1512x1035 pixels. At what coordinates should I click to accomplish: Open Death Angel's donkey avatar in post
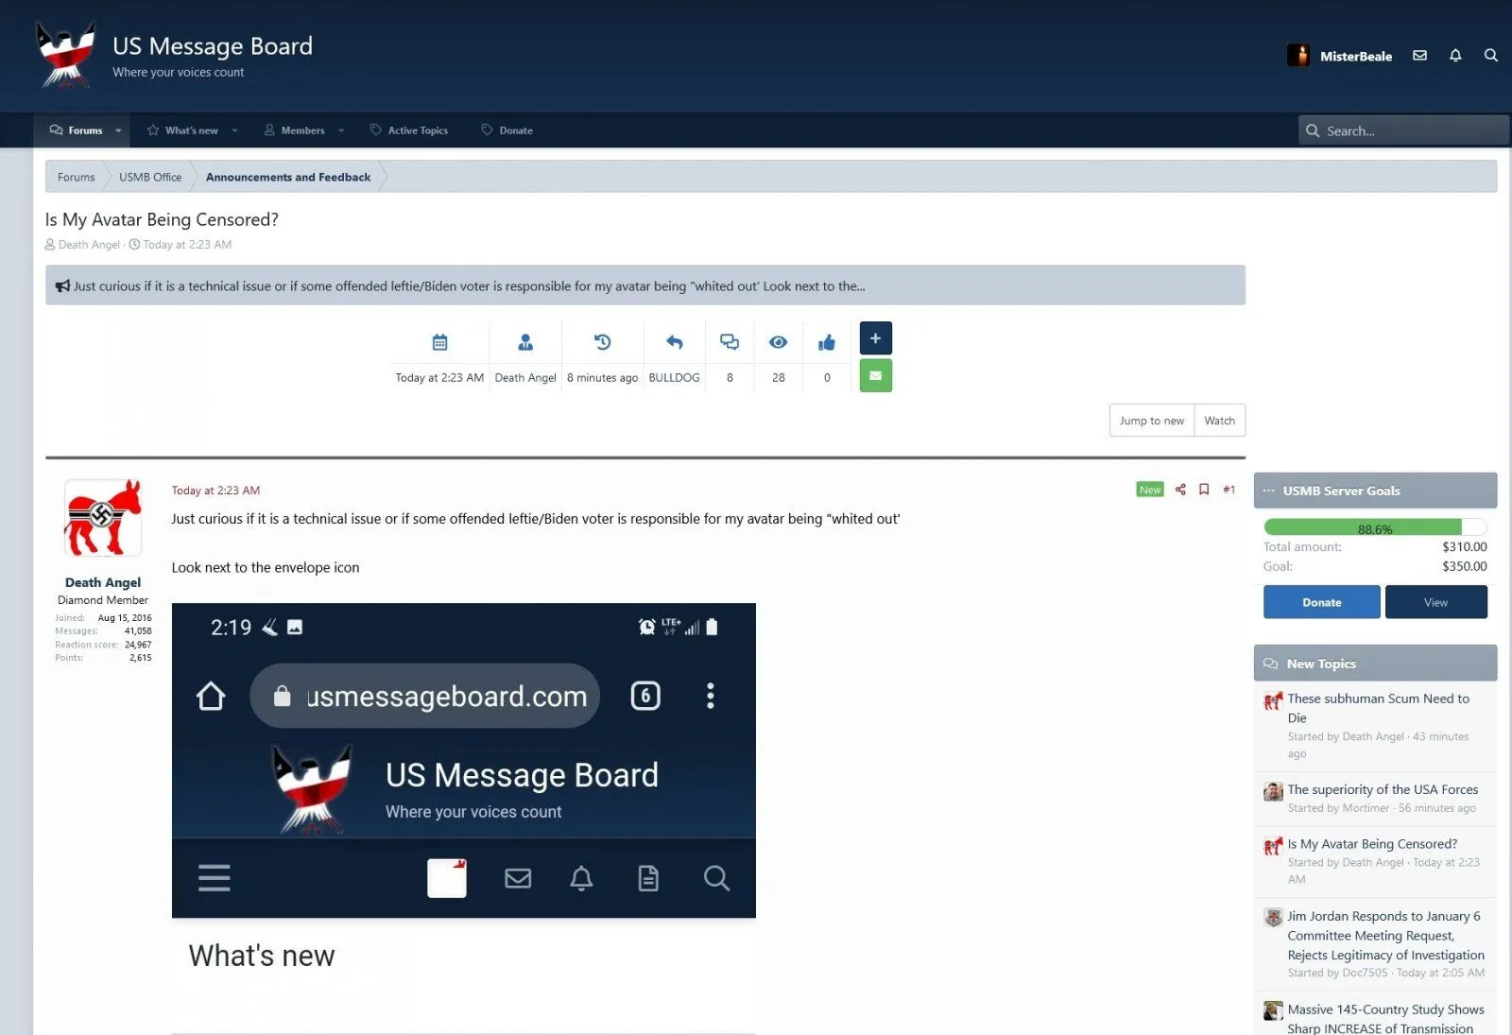[103, 518]
